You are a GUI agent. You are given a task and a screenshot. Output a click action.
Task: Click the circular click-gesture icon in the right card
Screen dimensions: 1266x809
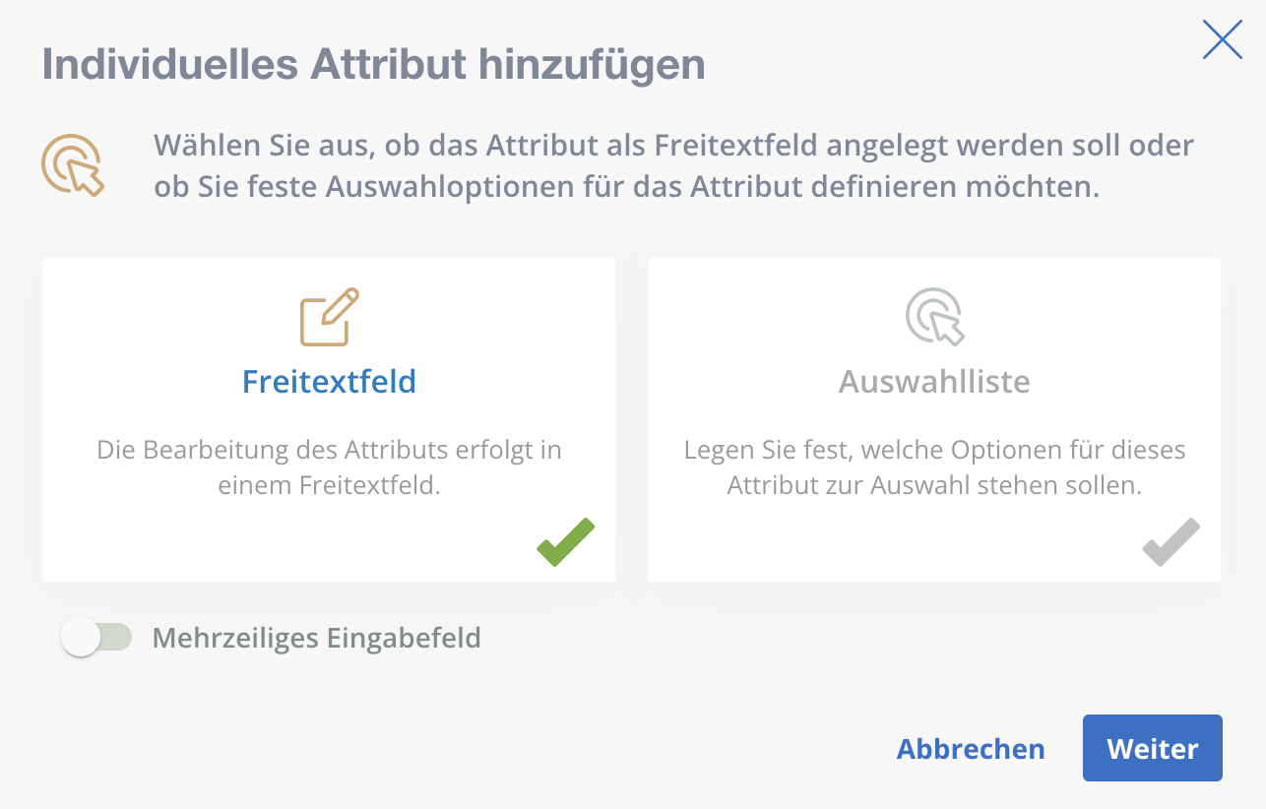pos(933,318)
